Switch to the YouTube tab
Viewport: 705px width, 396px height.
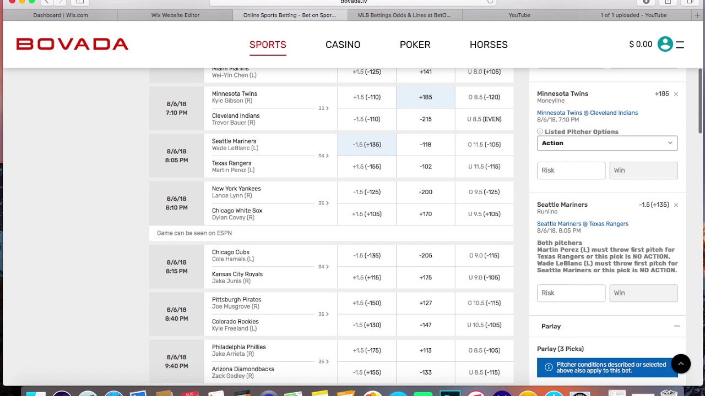[x=519, y=15]
